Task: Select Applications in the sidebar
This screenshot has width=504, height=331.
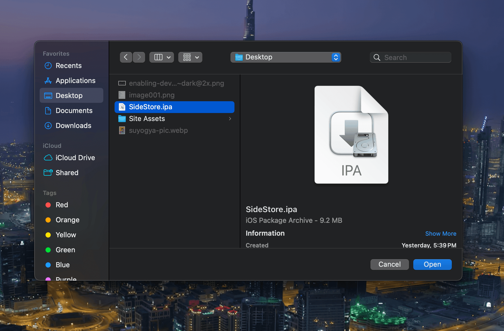Action: 75,80
